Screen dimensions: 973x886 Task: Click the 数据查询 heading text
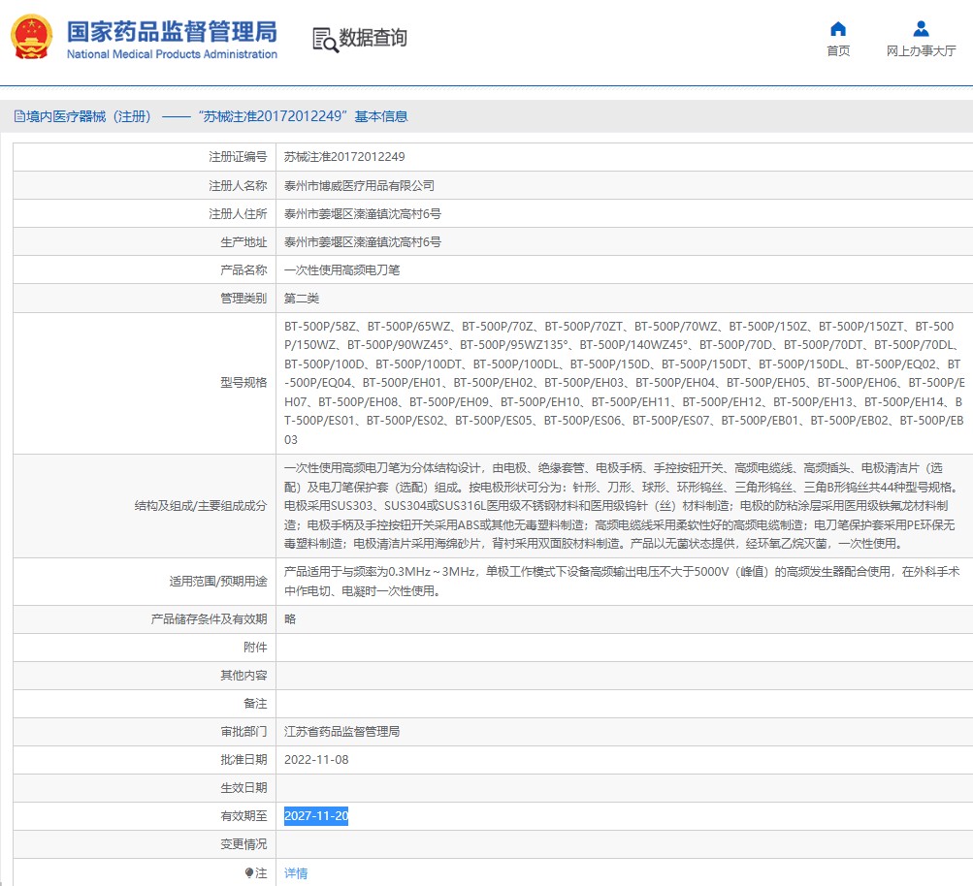374,39
